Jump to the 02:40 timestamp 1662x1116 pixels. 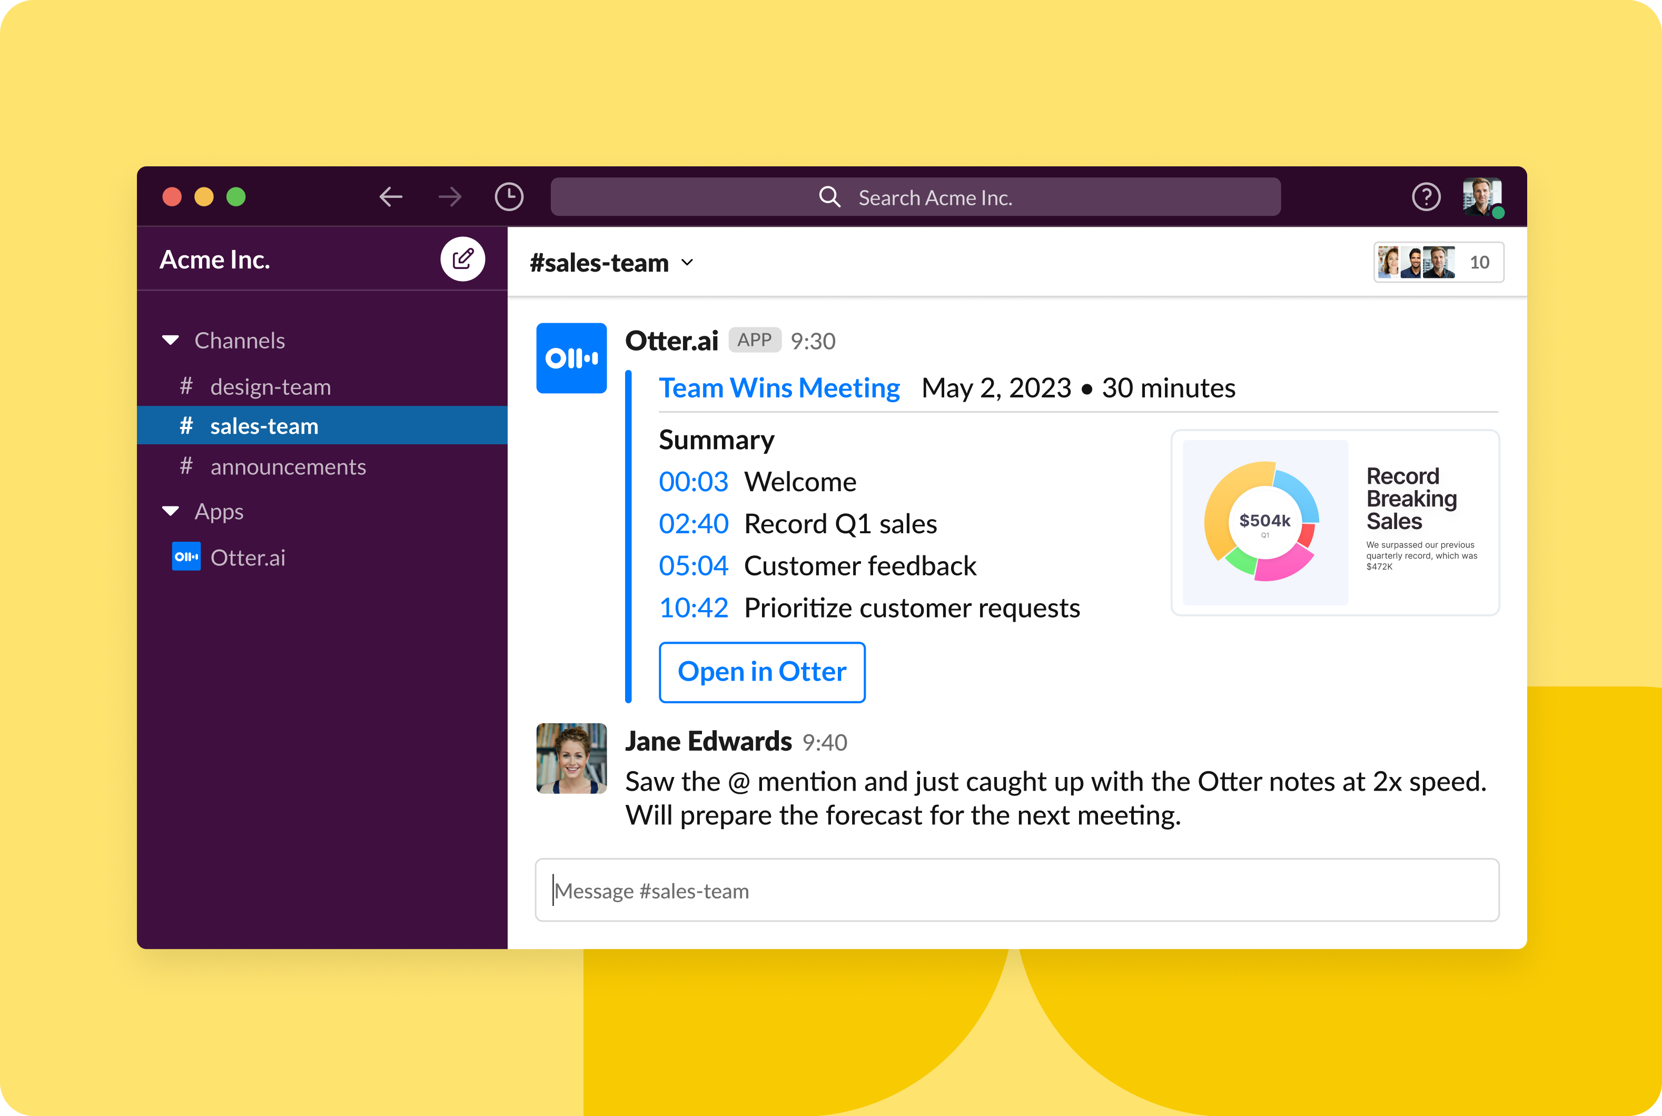693,524
